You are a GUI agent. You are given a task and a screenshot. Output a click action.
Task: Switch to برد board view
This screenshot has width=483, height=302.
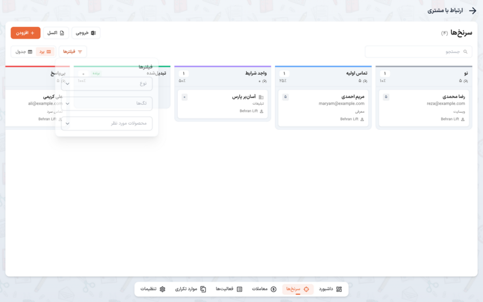(x=45, y=52)
